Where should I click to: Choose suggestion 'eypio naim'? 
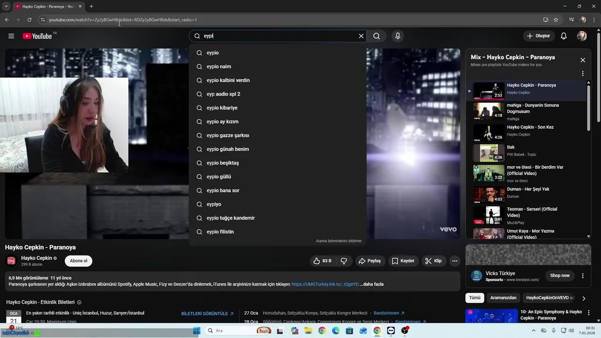click(x=277, y=67)
